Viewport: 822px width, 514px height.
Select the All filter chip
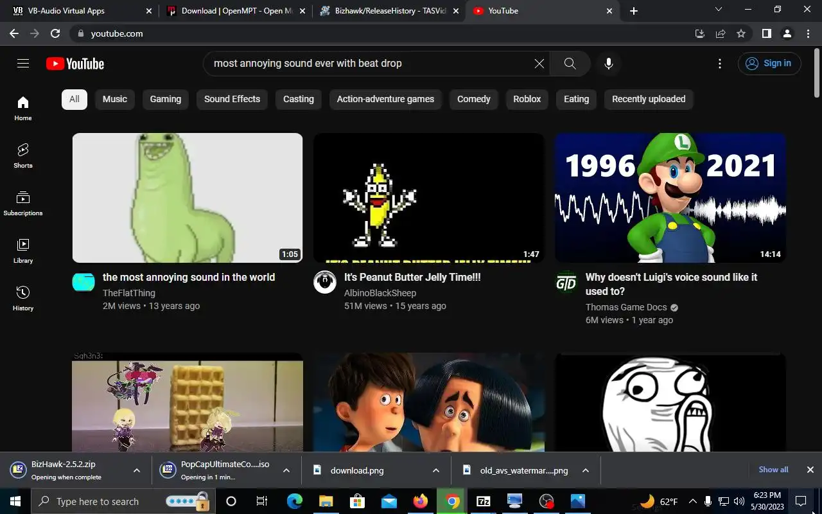74,99
